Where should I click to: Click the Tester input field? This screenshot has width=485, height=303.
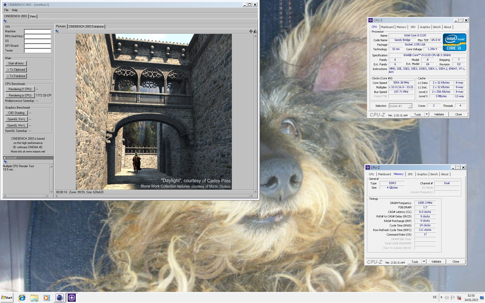[38, 51]
